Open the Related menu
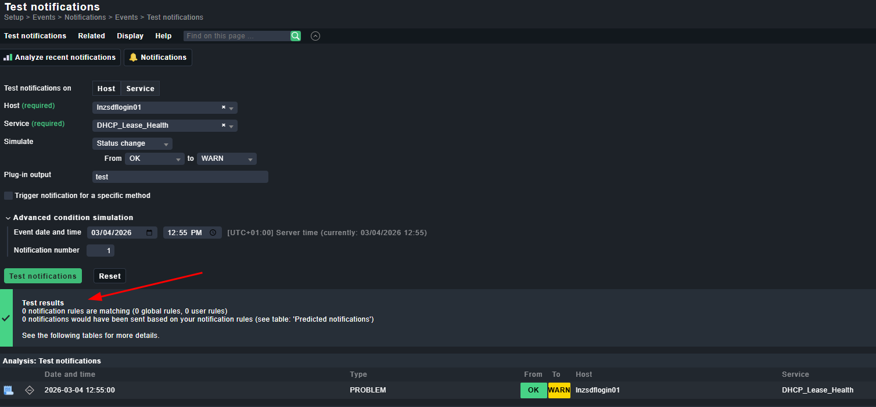 pos(92,36)
